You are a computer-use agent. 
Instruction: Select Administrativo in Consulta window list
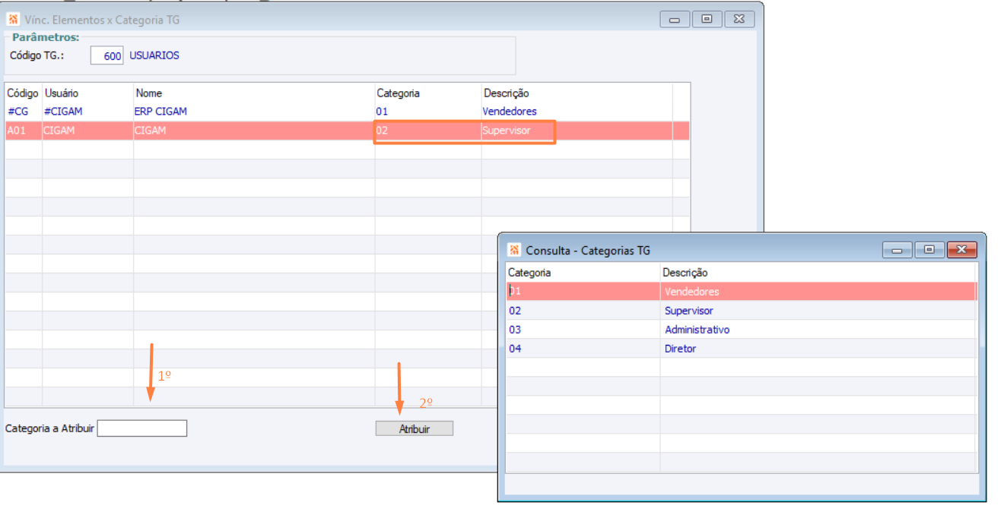click(x=697, y=330)
